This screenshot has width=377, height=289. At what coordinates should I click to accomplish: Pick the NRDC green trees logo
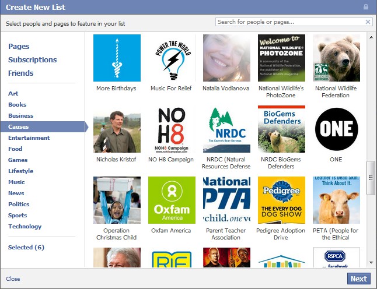click(226, 129)
